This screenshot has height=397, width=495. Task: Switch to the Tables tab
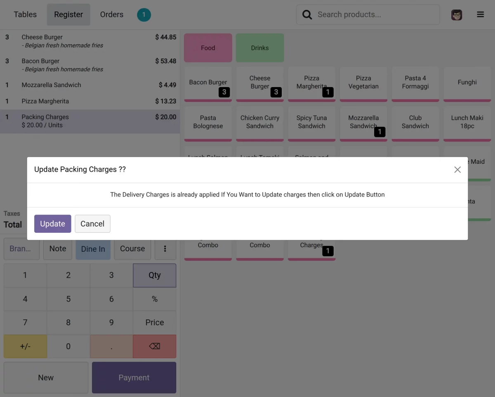click(25, 14)
